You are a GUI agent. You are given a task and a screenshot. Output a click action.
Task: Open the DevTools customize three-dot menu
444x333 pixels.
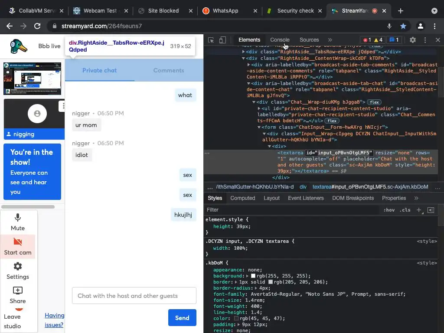coord(425,40)
